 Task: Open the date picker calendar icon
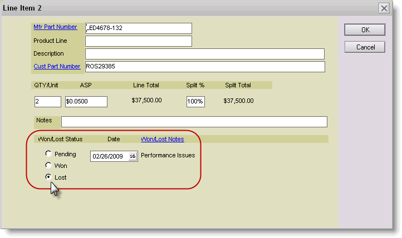point(133,156)
